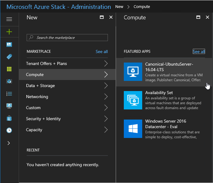The image size is (213, 183).
Task: Open the shopping bag Marketplace sidebar icon
Action: (x=9, y=118)
